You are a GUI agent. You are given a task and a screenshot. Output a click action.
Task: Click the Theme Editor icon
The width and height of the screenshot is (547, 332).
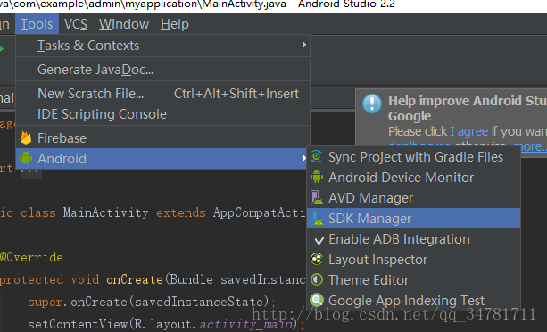[317, 279]
